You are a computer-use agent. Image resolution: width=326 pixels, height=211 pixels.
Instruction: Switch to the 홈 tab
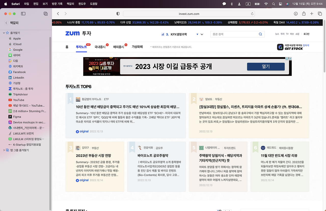[67, 47]
